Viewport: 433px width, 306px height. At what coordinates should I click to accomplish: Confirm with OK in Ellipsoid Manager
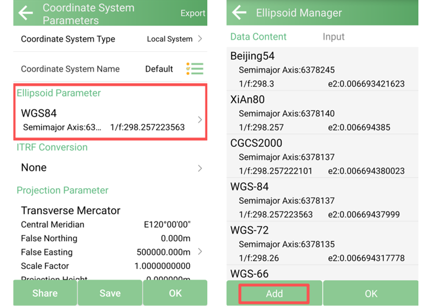click(370, 293)
